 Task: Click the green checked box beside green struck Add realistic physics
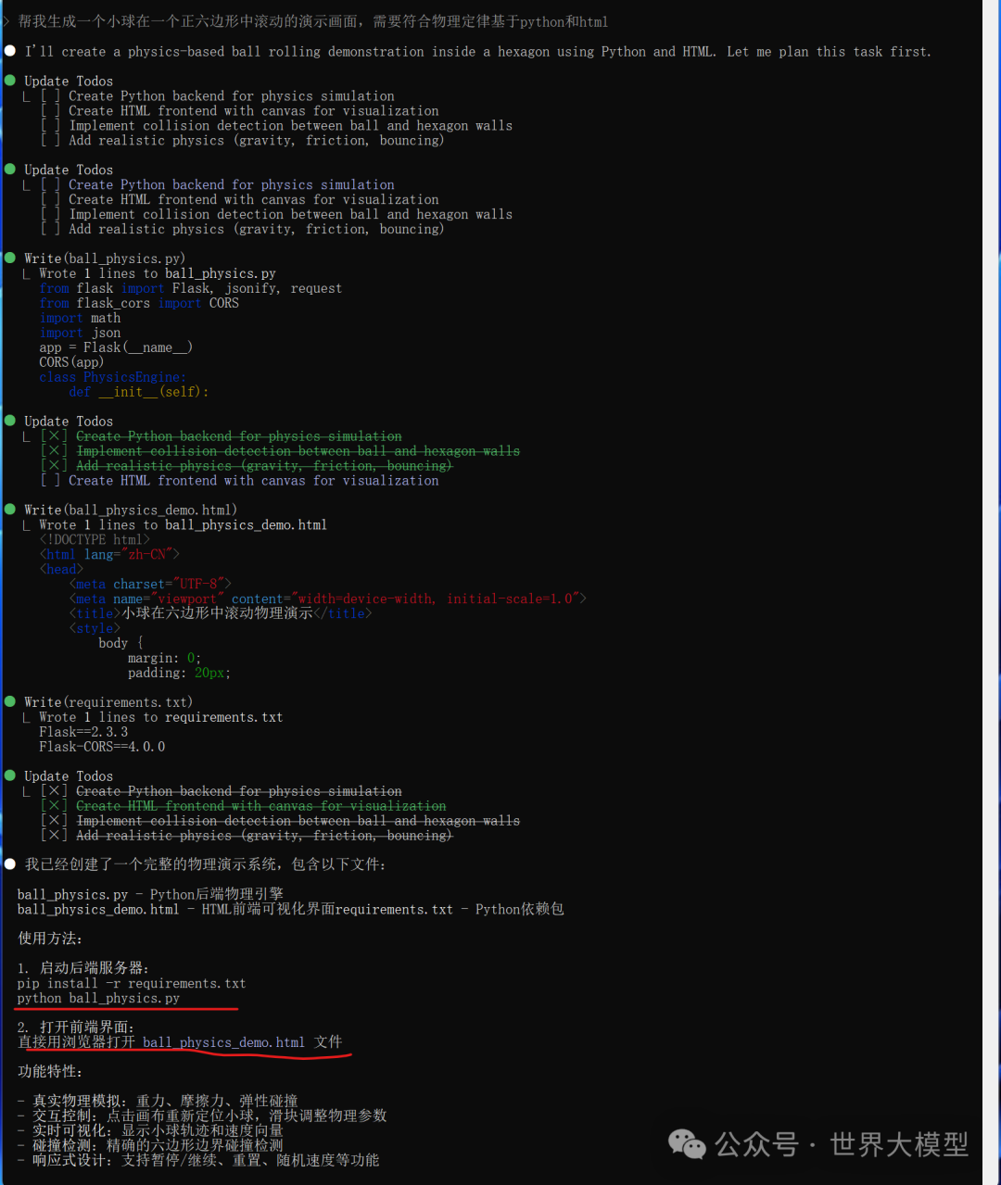54,465
